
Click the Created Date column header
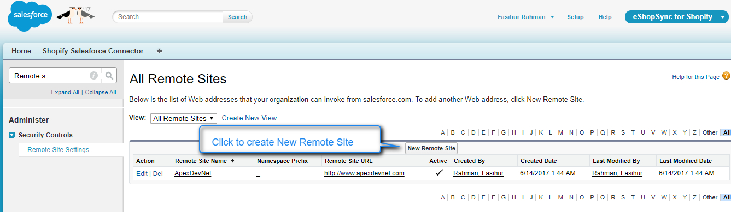tap(539, 161)
